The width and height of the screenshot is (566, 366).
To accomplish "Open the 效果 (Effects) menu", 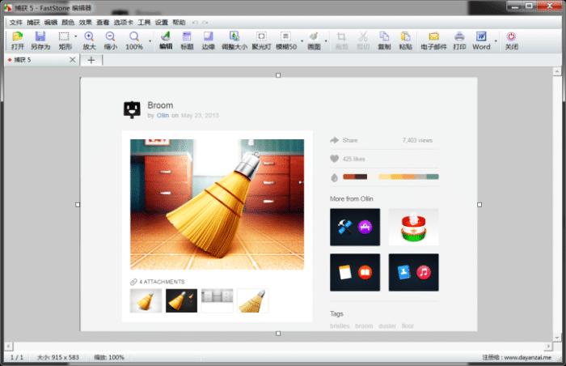I will click(85, 23).
